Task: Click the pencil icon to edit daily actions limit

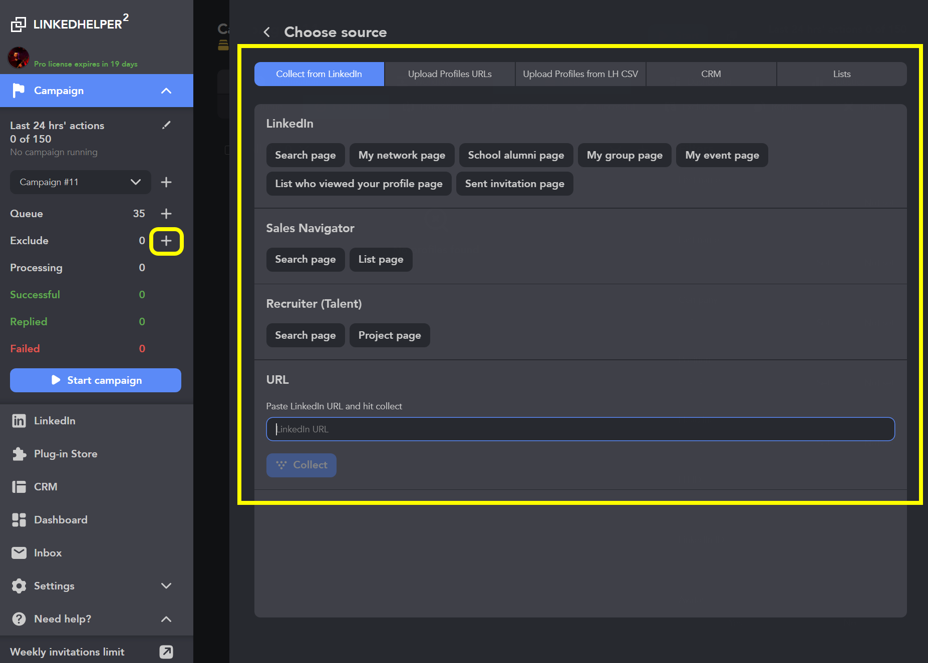Action: click(x=166, y=125)
